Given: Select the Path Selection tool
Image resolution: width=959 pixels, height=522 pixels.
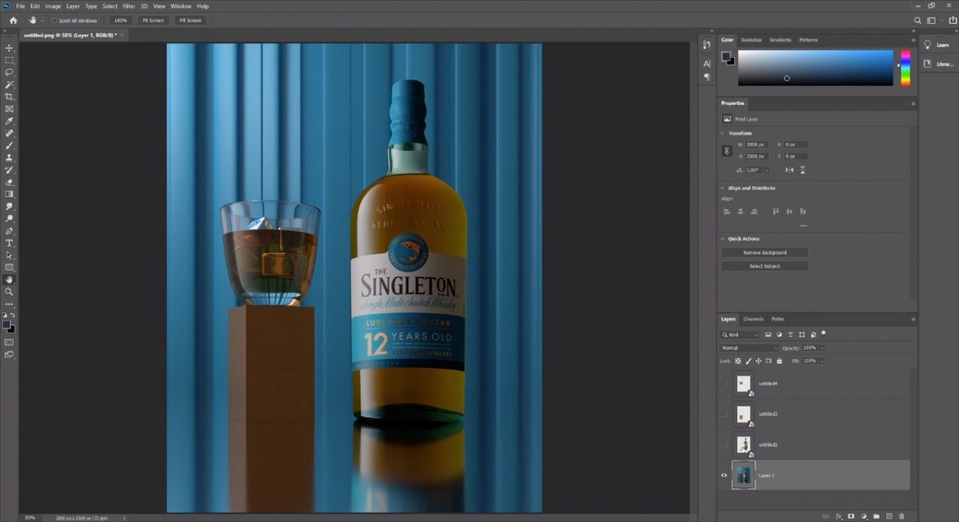Looking at the screenshot, I should (9, 255).
